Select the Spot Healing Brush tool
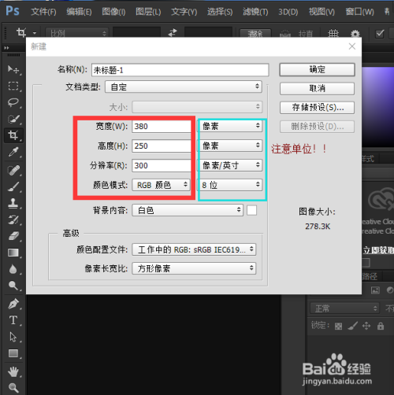Screen dimensions: 394x395 13,170
